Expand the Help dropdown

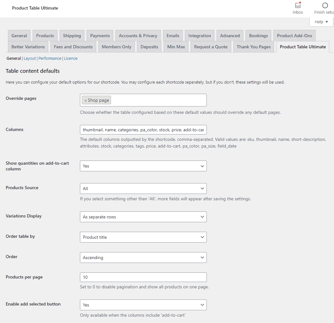[321, 22]
